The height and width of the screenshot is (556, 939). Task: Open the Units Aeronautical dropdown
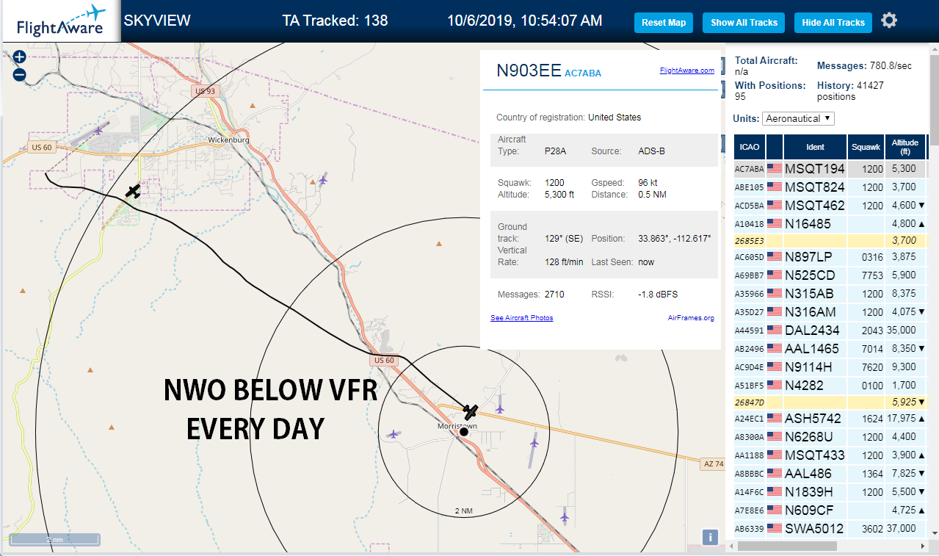pos(798,118)
